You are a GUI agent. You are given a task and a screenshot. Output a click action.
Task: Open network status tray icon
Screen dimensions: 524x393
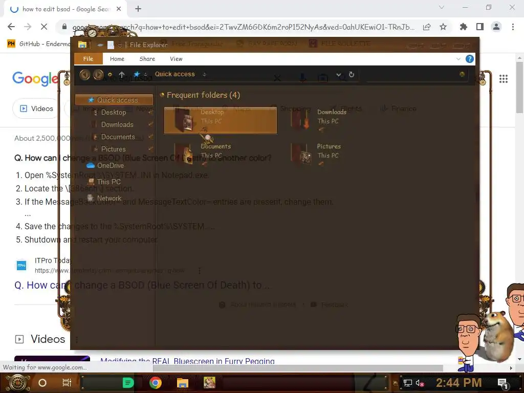[407, 383]
